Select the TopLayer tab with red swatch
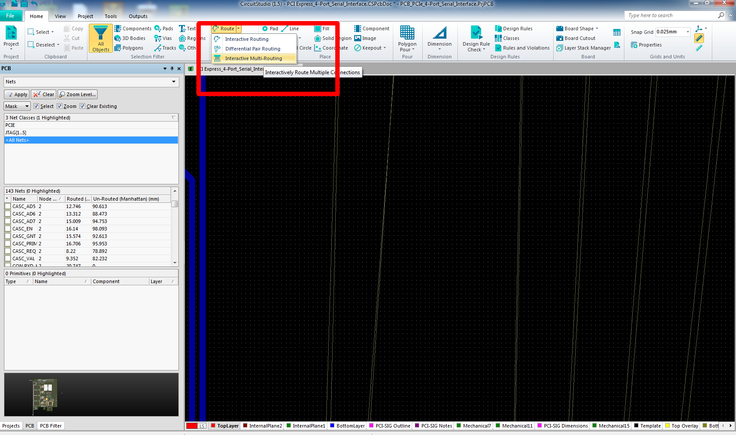Viewport: 736px width, 435px height. [x=225, y=426]
